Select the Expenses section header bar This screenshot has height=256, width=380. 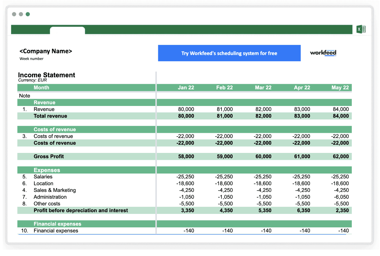[47, 170]
